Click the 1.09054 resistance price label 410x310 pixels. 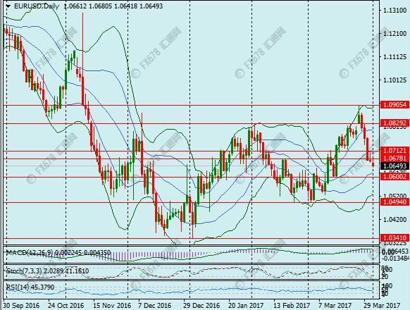395,105
